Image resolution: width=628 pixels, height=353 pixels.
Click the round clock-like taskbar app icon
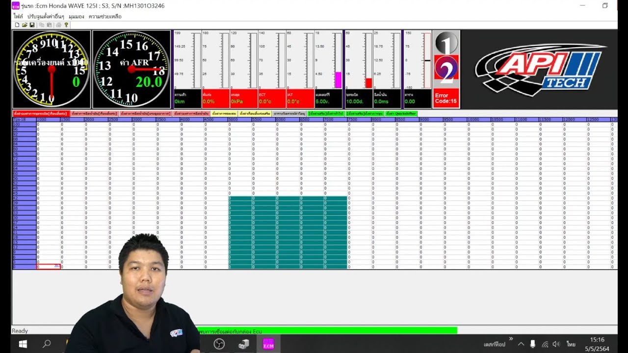pos(219,344)
